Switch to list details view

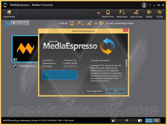156,120
